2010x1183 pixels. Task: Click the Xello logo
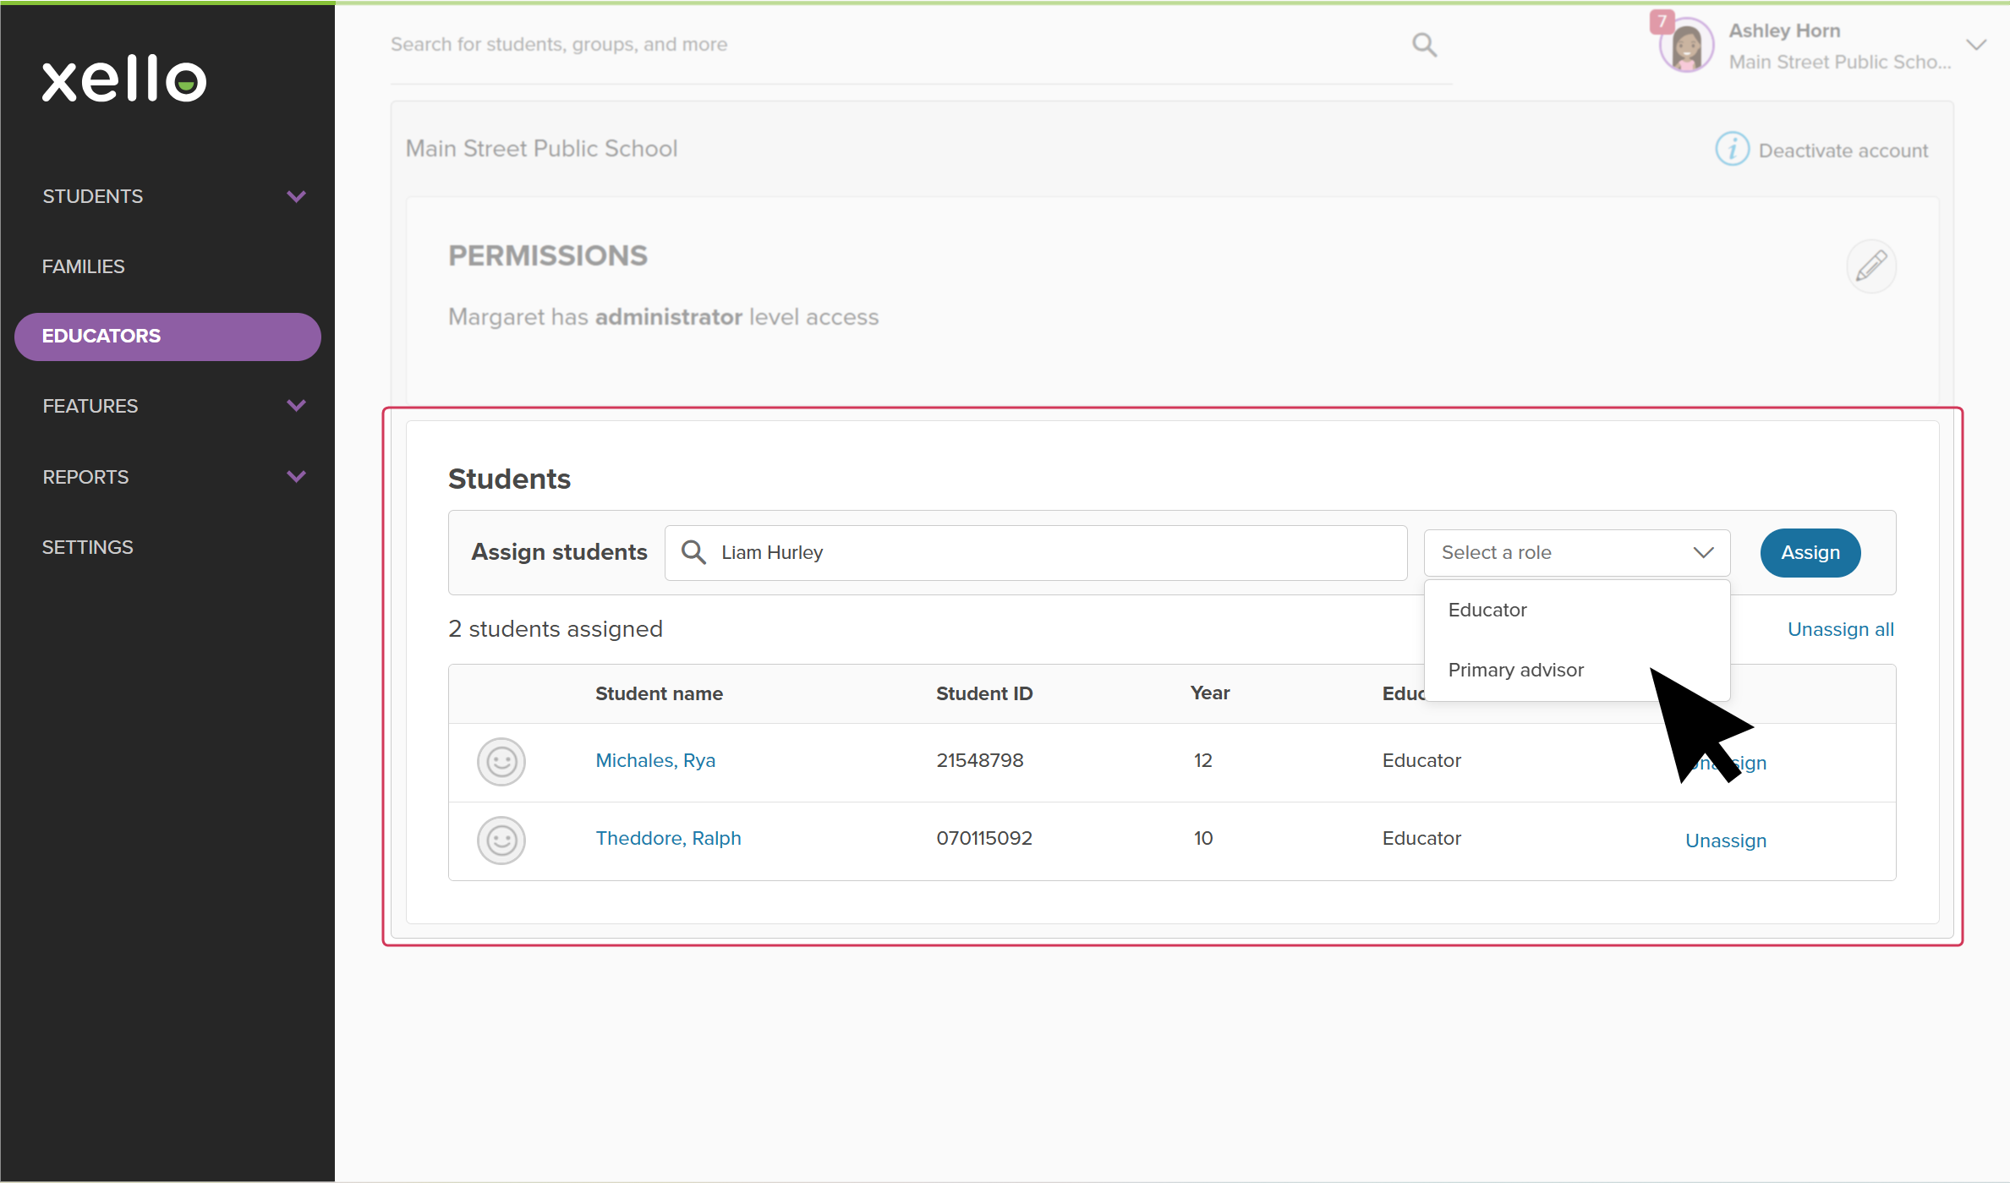pos(124,79)
